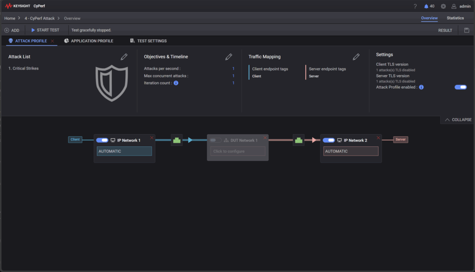This screenshot has height=272, width=475.
Task: Click the monitor icon of IP Network 2
Action: point(340,140)
